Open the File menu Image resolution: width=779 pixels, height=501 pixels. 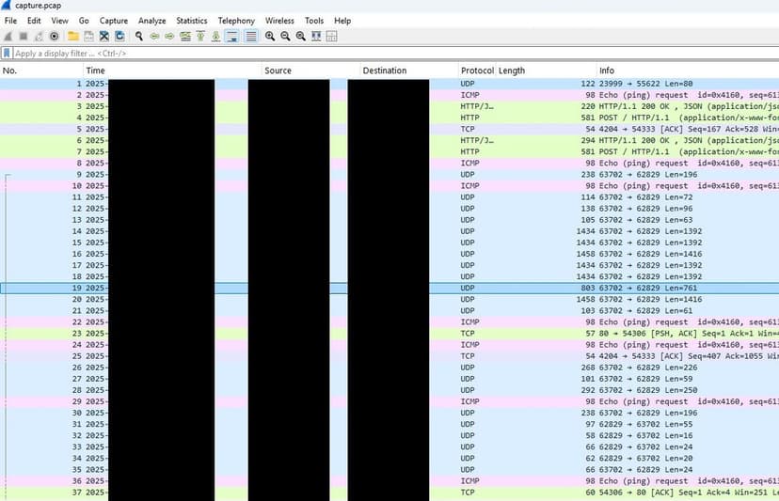click(x=10, y=21)
